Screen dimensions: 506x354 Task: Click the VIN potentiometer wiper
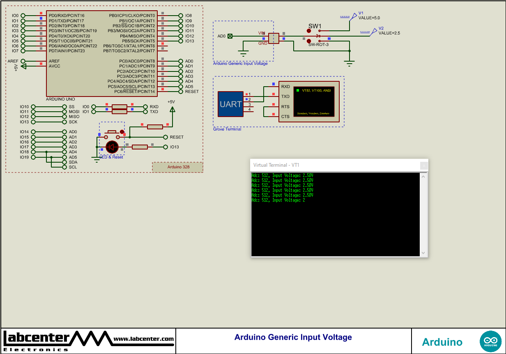(273, 38)
